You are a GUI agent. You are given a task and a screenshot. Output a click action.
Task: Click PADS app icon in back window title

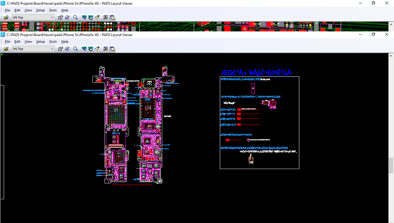(3, 3)
